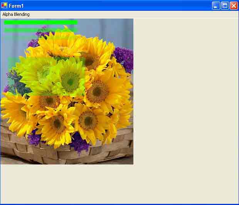The image size is (239, 205).
Task: Open the Alpha Blending menu
Action: pyautogui.click(x=16, y=14)
